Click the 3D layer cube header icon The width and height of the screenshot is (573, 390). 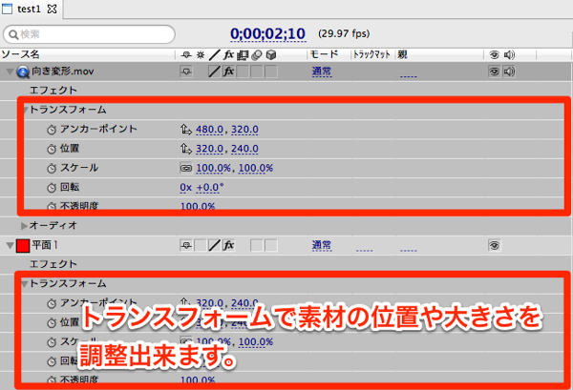pos(271,54)
